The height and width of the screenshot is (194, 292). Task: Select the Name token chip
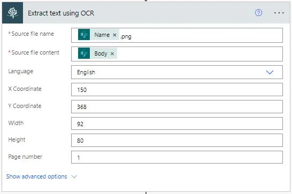tap(98, 35)
